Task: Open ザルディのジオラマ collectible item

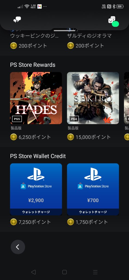Action: [89, 36]
